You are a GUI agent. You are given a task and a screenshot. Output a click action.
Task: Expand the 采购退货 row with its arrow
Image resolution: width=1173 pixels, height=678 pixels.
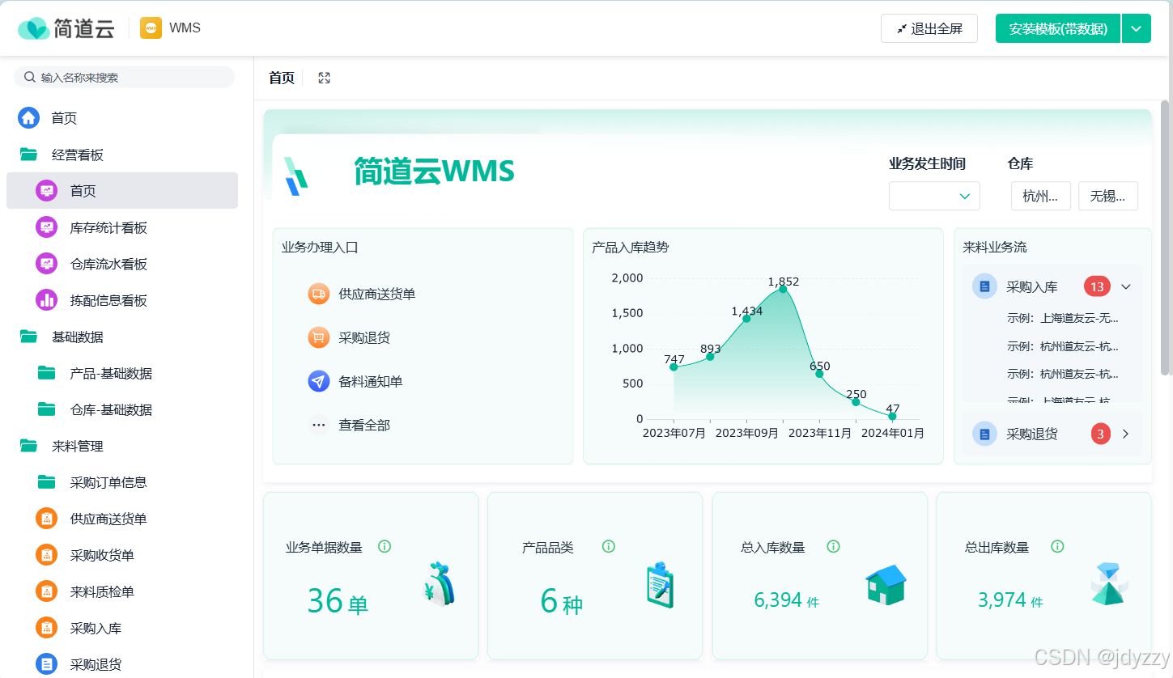pos(1125,434)
